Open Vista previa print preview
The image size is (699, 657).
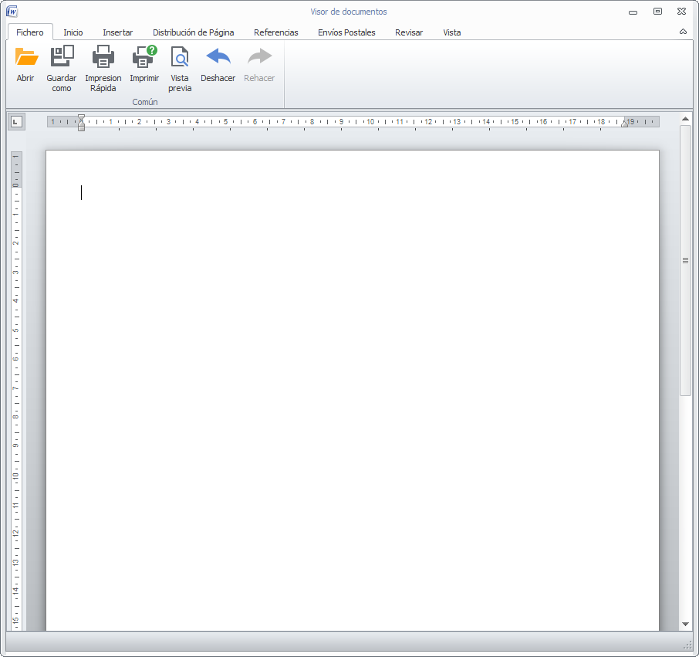coord(180,57)
